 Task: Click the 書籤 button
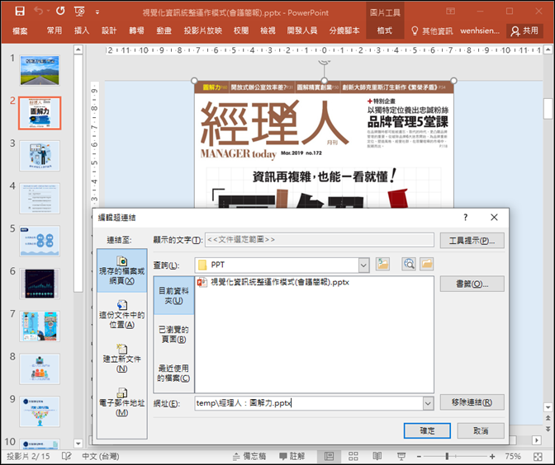pos(472,284)
